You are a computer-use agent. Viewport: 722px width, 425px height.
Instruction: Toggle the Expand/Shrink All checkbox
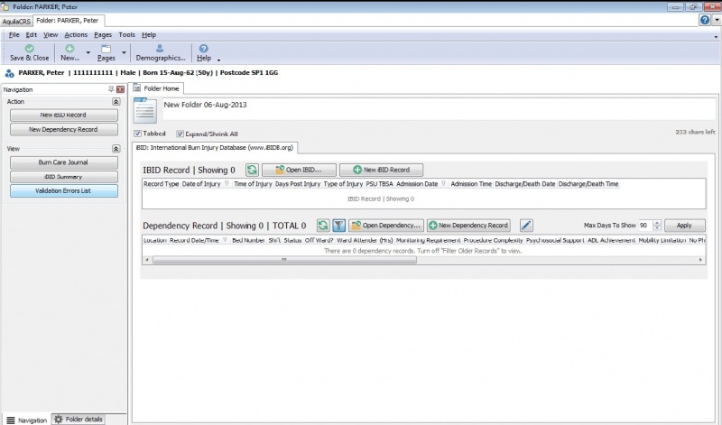(180, 134)
